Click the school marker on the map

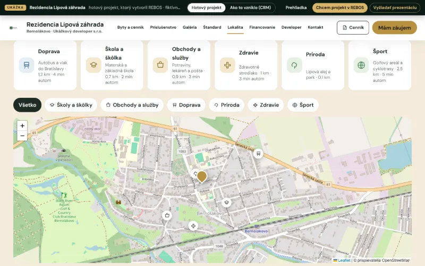227,203
